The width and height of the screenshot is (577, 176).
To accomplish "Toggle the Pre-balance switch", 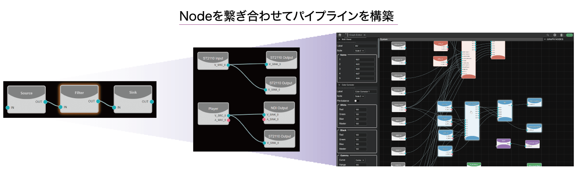I will click(x=357, y=101).
